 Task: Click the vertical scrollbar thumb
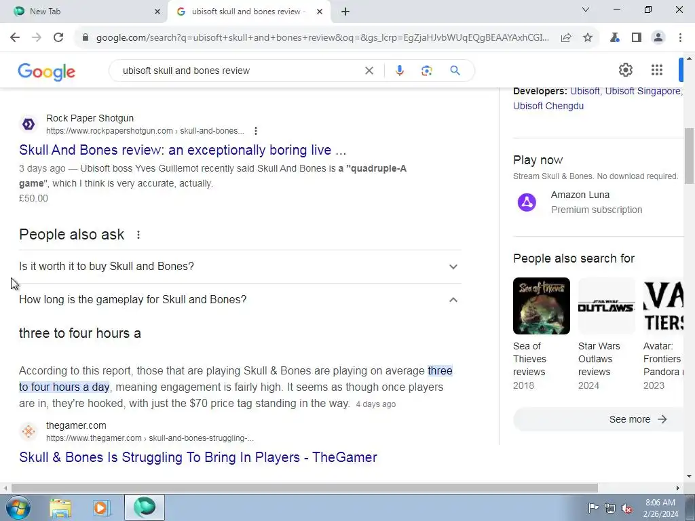[689, 155]
